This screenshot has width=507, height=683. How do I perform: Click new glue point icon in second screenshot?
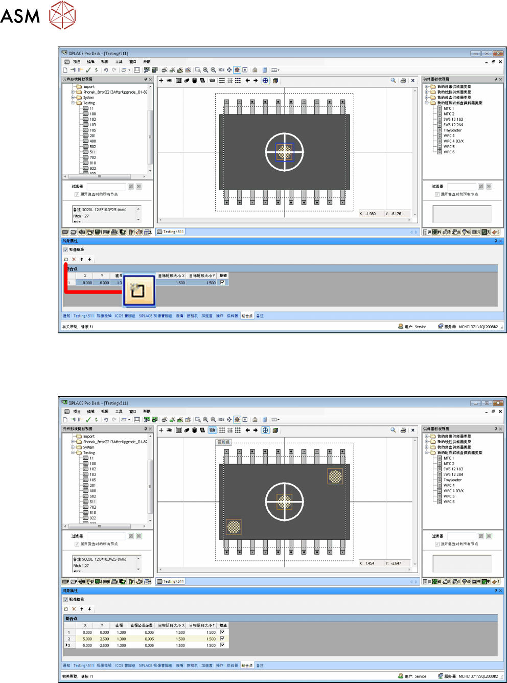coord(66,609)
